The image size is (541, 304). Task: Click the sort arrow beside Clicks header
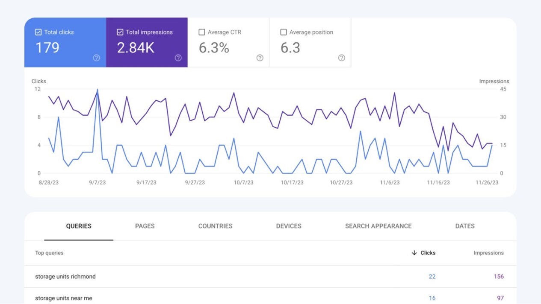coord(414,253)
